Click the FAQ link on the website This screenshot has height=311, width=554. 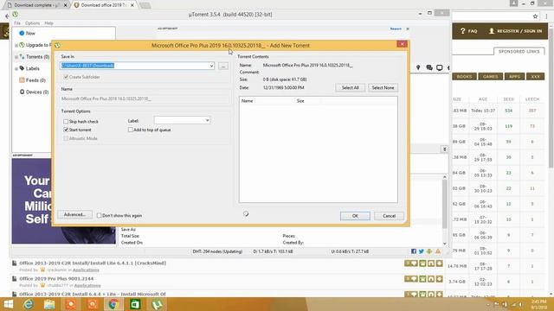[x=469, y=31]
